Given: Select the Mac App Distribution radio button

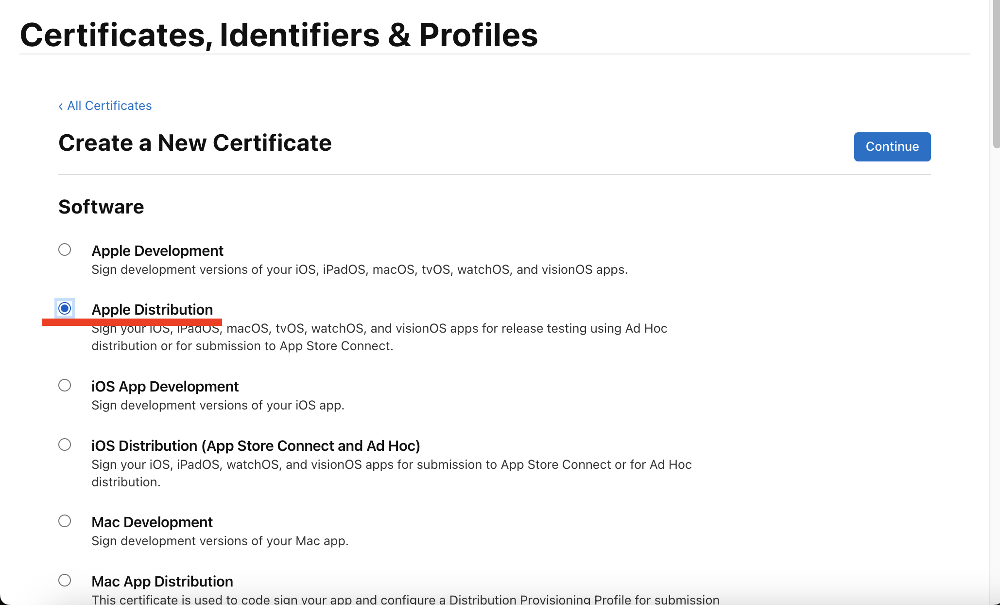Looking at the screenshot, I should [x=65, y=580].
